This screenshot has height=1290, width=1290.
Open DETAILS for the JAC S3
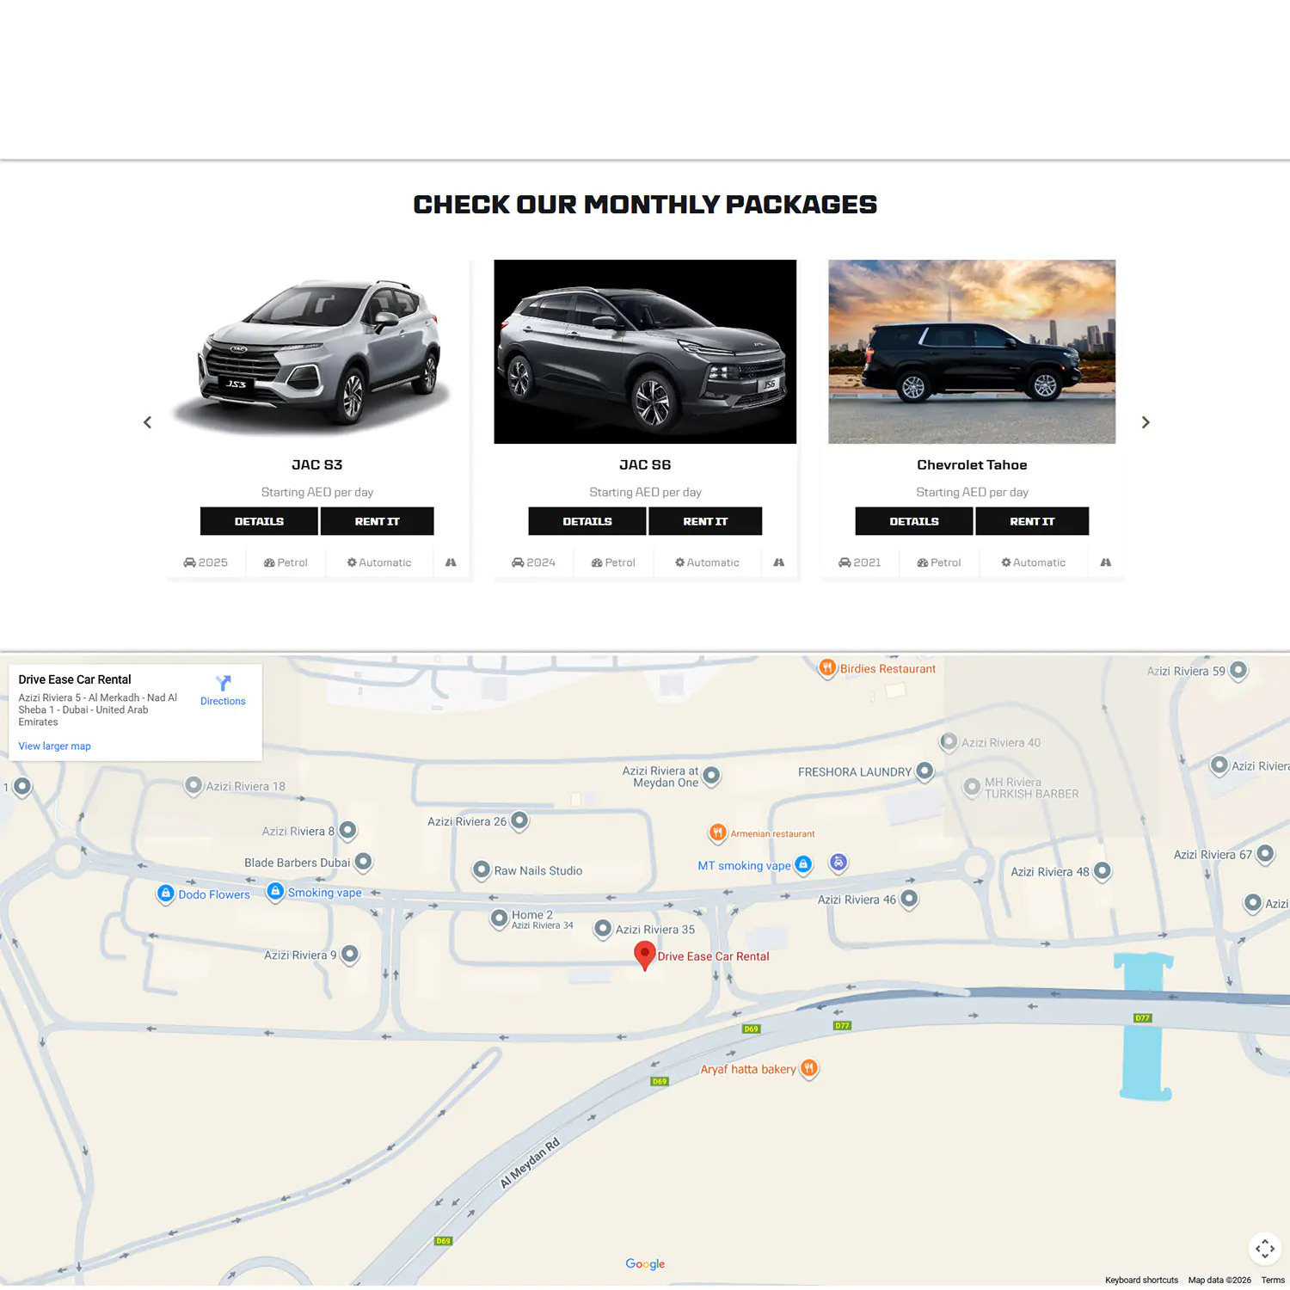coord(259,521)
